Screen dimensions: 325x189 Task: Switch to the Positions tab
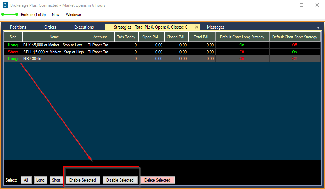coord(18,27)
